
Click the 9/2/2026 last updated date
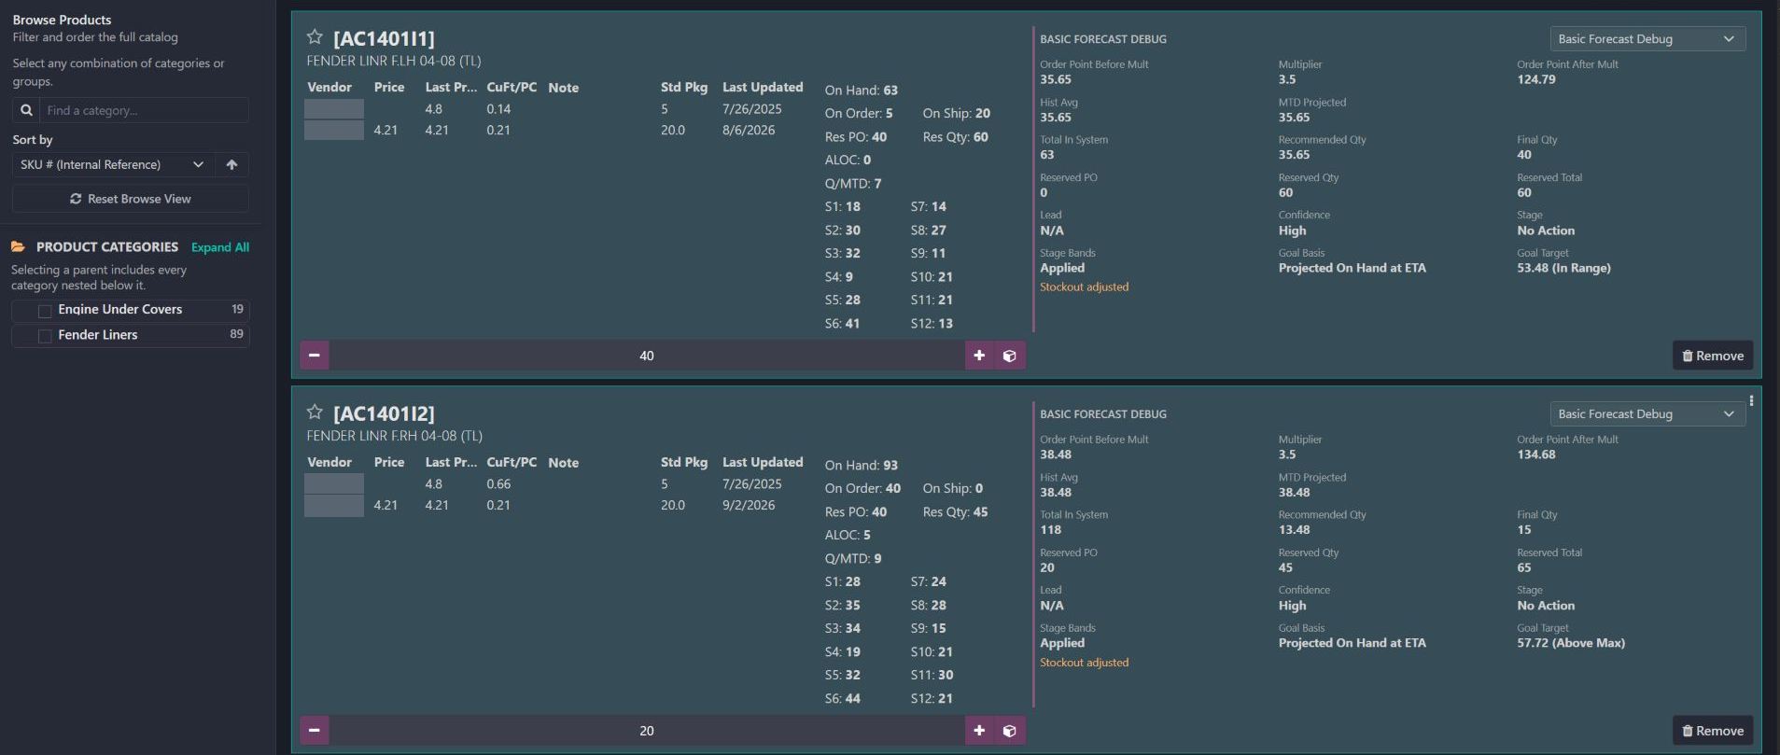(749, 506)
